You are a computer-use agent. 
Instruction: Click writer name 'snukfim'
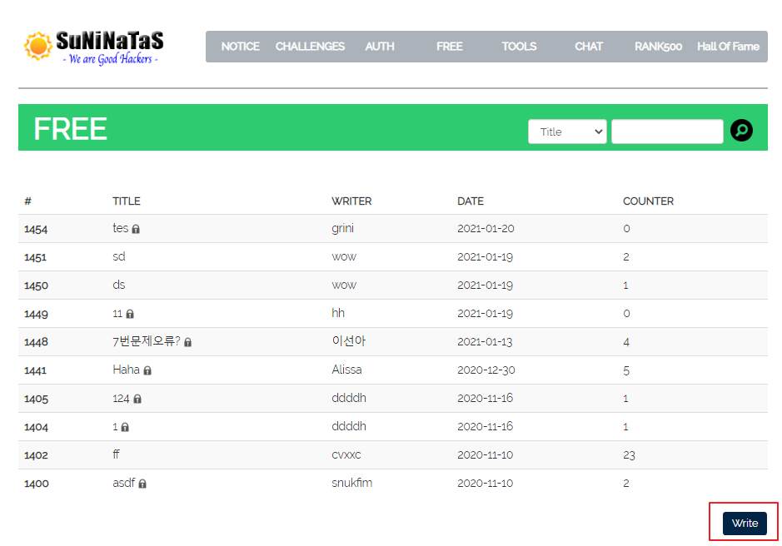[351, 484]
